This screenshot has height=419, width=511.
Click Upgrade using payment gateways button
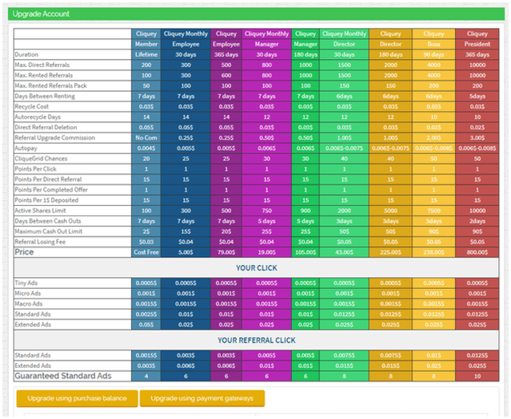tap(202, 398)
